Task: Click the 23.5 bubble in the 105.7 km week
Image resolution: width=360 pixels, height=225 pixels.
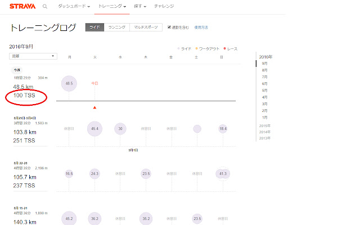Action: (x=146, y=174)
